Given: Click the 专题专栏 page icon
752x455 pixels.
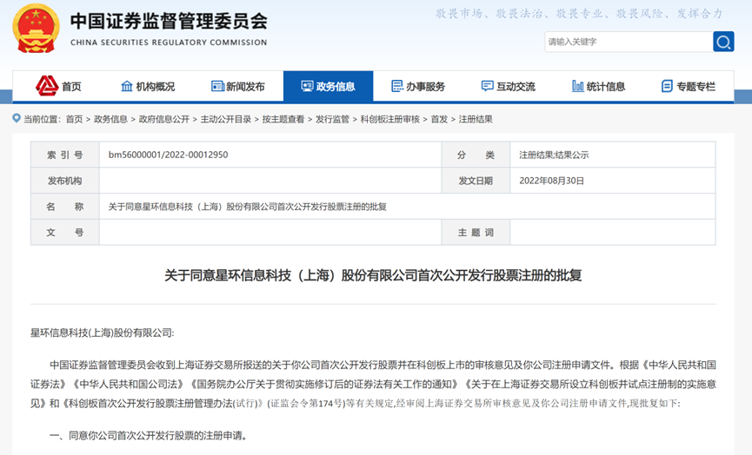Looking at the screenshot, I should [667, 86].
